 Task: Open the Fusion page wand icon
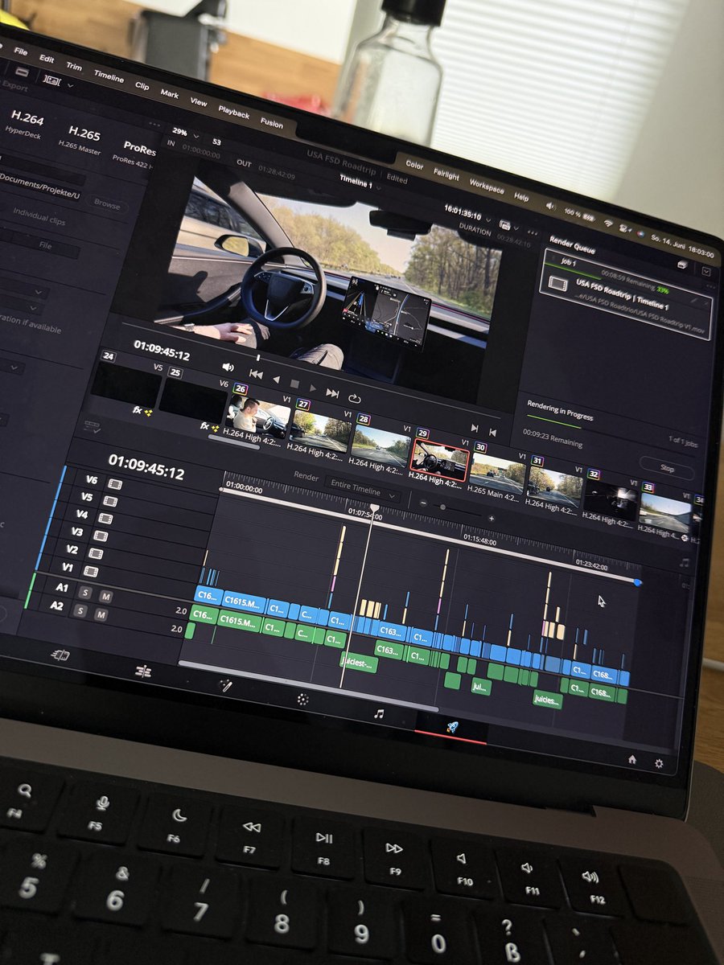(226, 684)
